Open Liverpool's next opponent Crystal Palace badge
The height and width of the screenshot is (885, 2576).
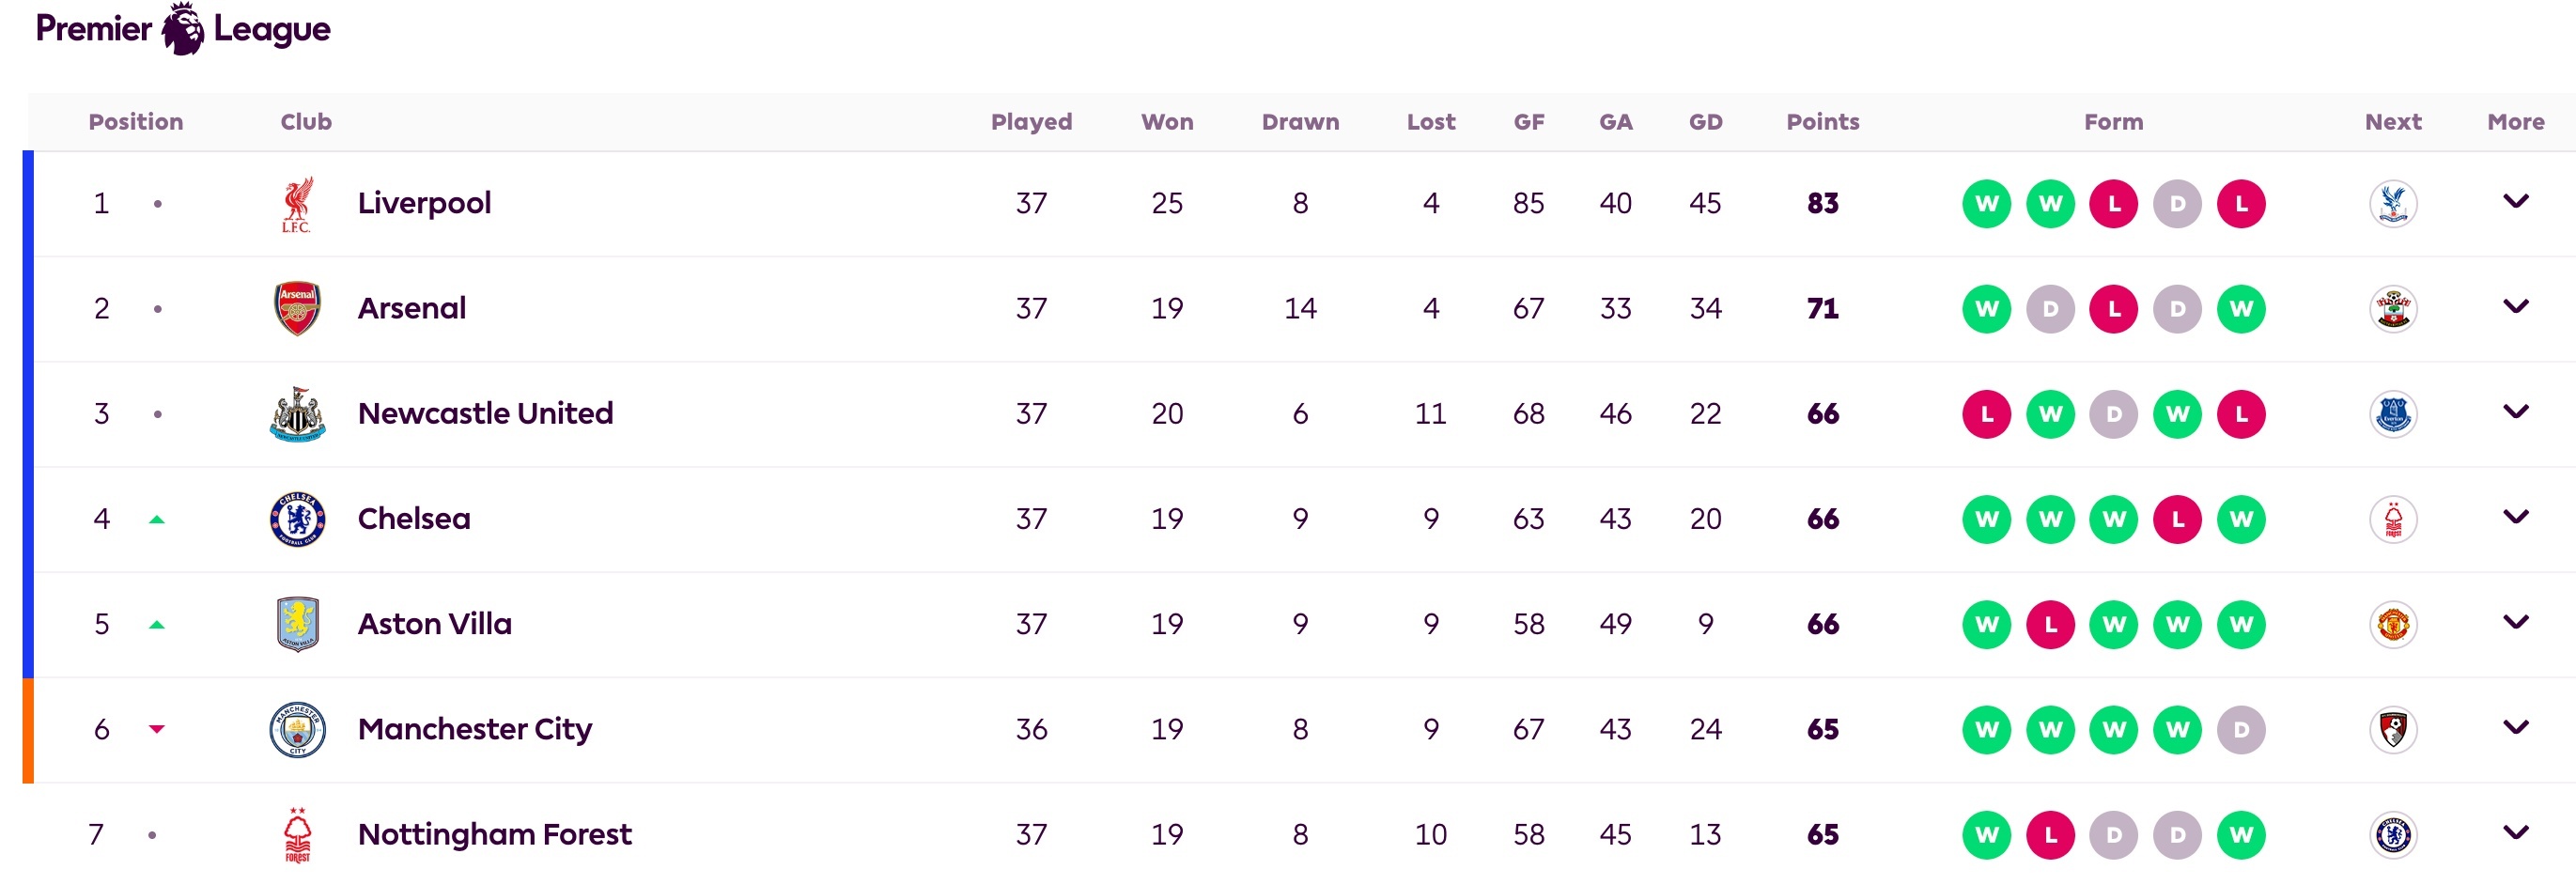click(x=2393, y=204)
